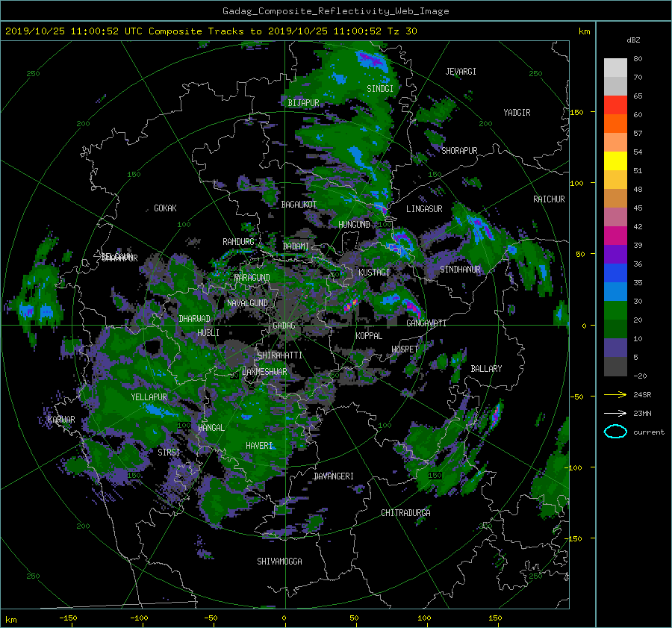Click the HUBLI town label
This screenshot has height=628, width=672.
coord(208,333)
